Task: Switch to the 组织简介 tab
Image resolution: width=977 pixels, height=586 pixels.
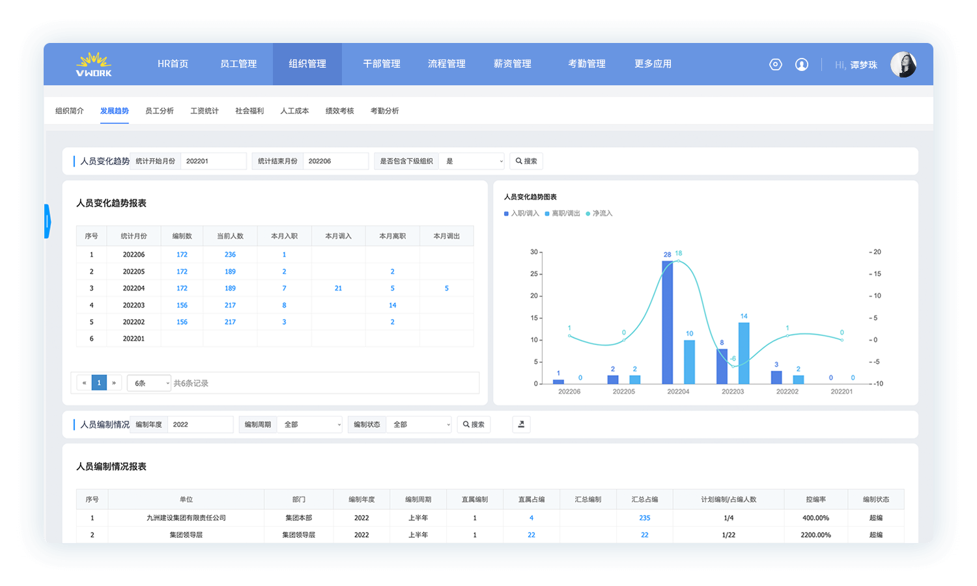Action: tap(70, 111)
